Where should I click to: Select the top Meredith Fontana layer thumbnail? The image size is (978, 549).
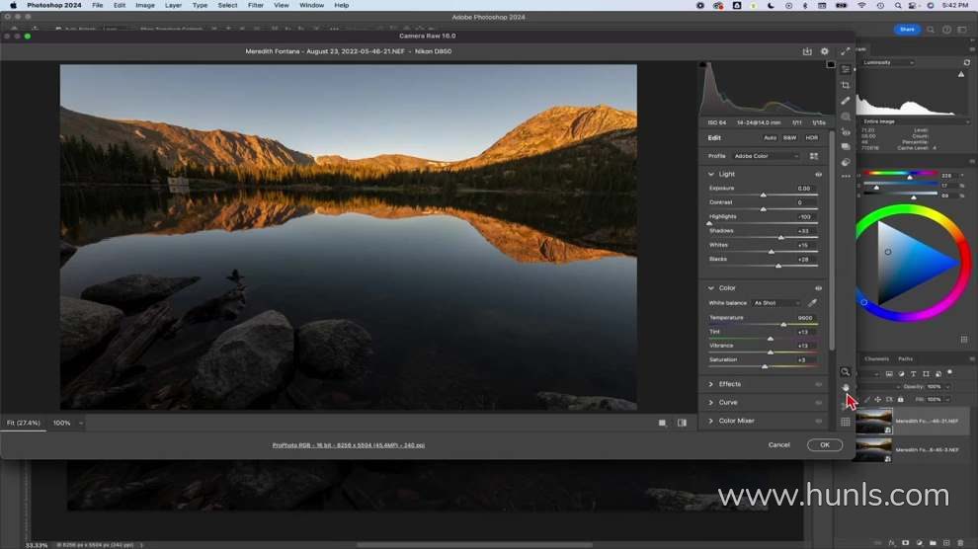click(874, 422)
